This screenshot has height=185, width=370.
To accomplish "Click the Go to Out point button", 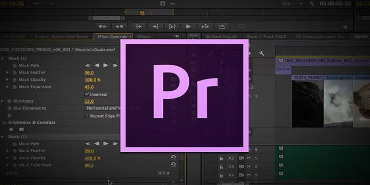I will tap(155, 27).
